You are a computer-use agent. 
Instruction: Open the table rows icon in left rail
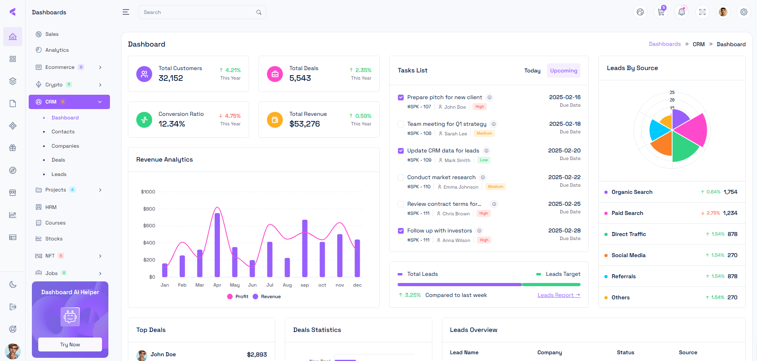[x=13, y=237]
